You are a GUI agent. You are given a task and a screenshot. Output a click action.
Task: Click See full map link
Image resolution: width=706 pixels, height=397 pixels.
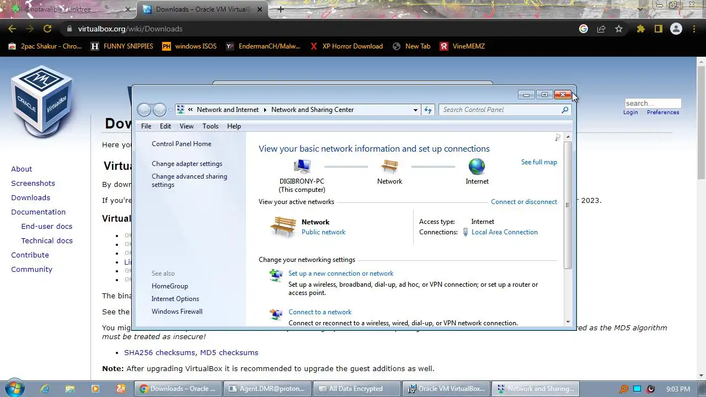pos(539,162)
